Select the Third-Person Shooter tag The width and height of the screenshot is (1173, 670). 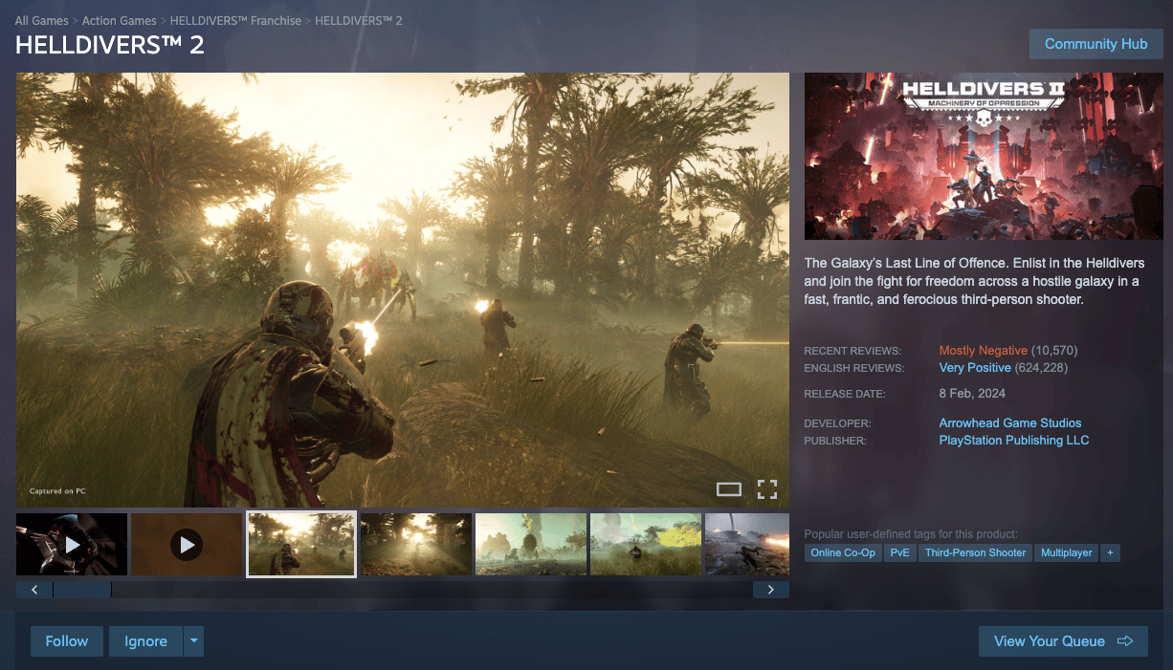975,552
